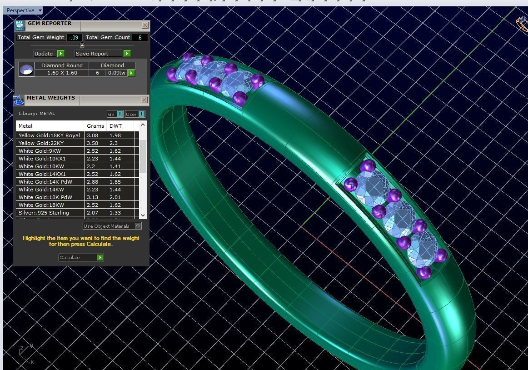This screenshot has width=528, height=370.
Task: Click the green arrow beside 0.09tw
Action: [x=131, y=73]
